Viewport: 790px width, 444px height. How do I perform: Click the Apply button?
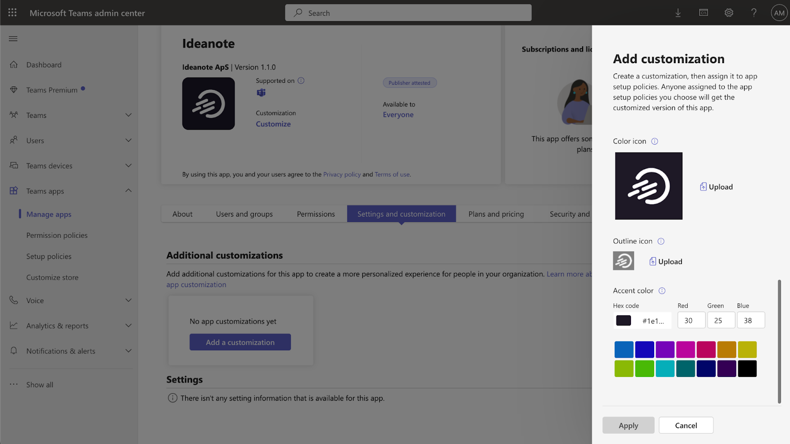click(x=629, y=425)
